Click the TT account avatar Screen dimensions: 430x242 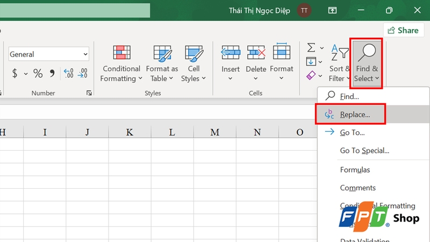[x=304, y=10]
